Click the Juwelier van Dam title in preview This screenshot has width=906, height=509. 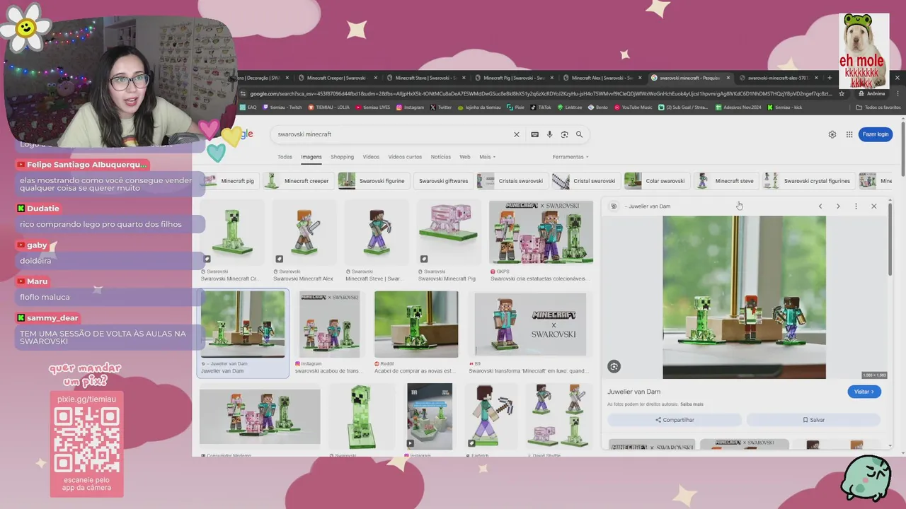click(633, 392)
